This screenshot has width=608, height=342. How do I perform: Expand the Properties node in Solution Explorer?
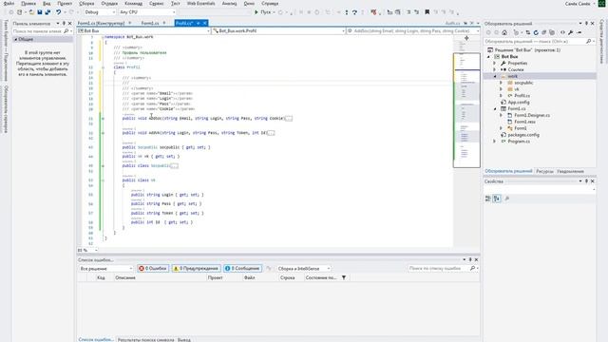click(495, 64)
